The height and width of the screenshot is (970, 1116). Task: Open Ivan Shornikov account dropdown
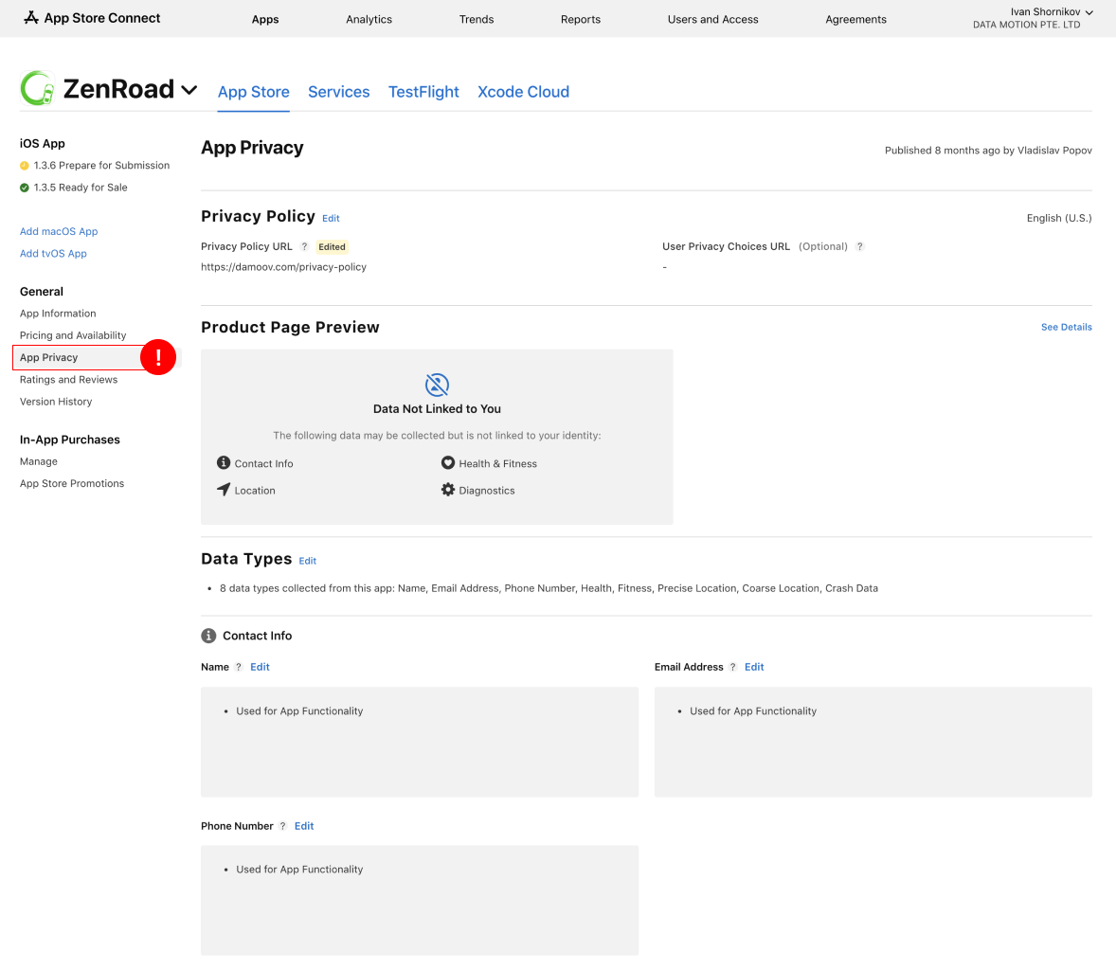pos(1052,12)
